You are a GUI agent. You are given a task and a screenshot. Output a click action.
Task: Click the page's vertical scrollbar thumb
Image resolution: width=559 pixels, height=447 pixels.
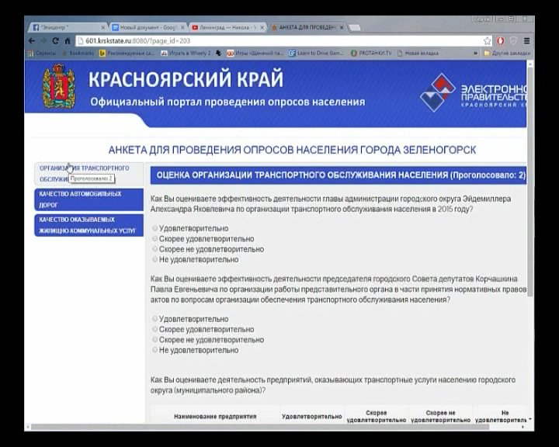[530, 181]
